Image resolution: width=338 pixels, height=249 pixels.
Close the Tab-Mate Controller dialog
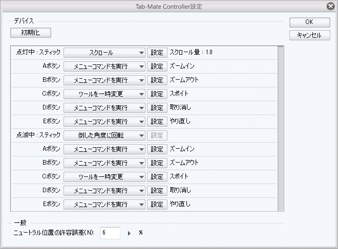pos(330,6)
